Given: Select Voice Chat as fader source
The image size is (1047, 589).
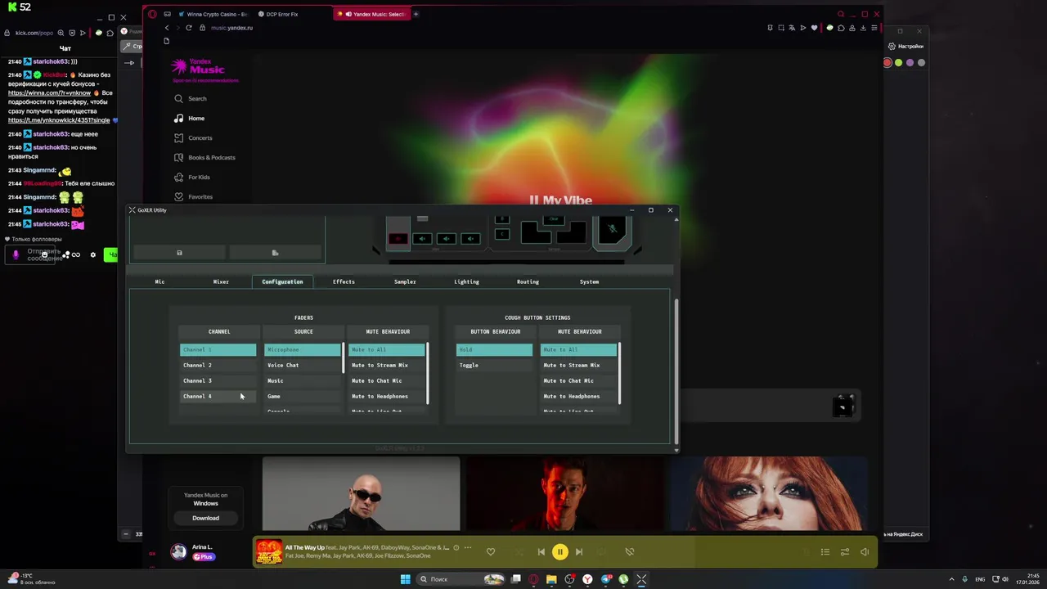Looking at the screenshot, I should click(302, 366).
